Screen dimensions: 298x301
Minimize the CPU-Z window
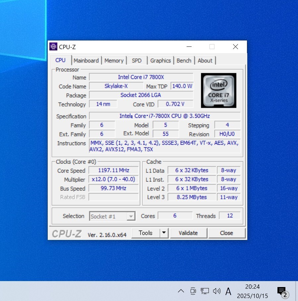[x=189, y=47]
